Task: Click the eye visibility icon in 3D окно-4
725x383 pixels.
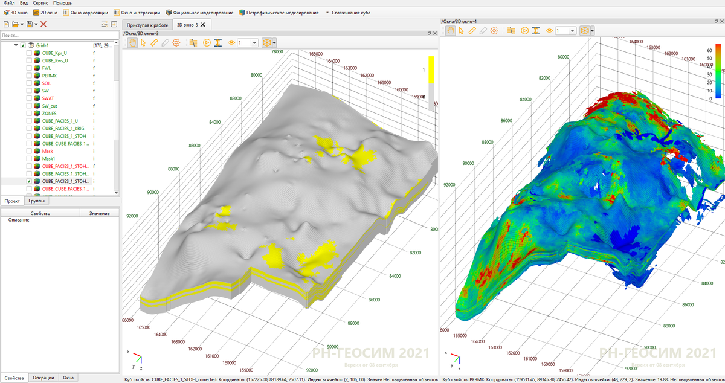Action: (549, 30)
